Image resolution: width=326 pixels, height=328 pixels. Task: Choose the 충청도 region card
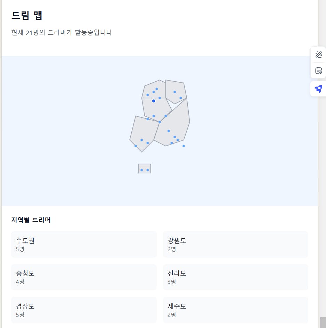tap(84, 277)
